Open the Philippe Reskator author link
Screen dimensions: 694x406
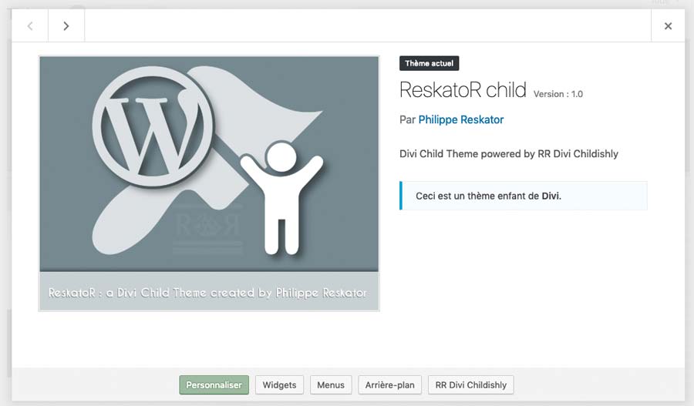tap(460, 119)
